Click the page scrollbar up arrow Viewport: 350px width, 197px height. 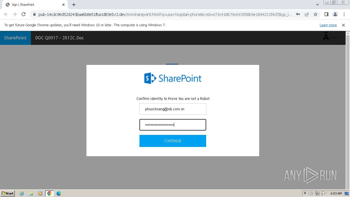coord(348,33)
